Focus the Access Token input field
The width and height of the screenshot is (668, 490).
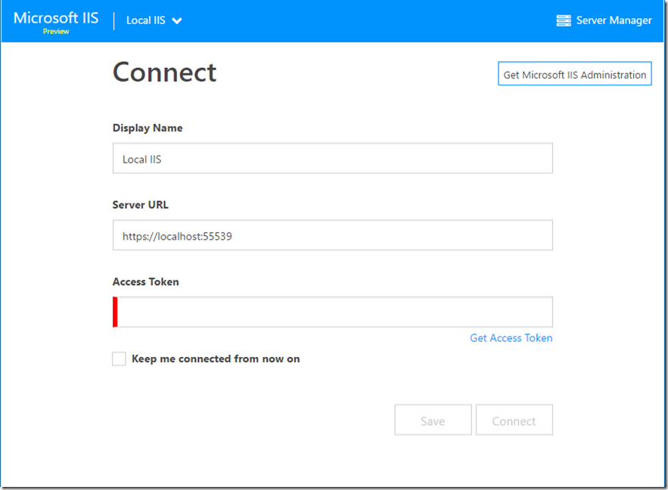tap(333, 312)
